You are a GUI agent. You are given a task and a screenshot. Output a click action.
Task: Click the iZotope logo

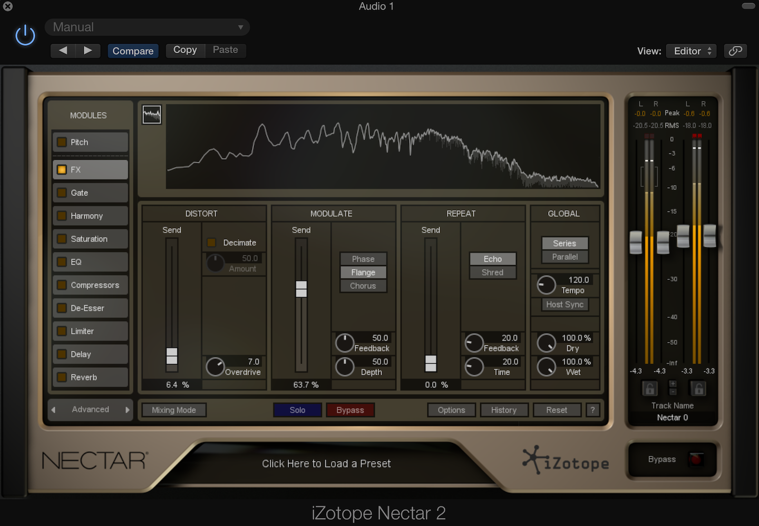(566, 460)
